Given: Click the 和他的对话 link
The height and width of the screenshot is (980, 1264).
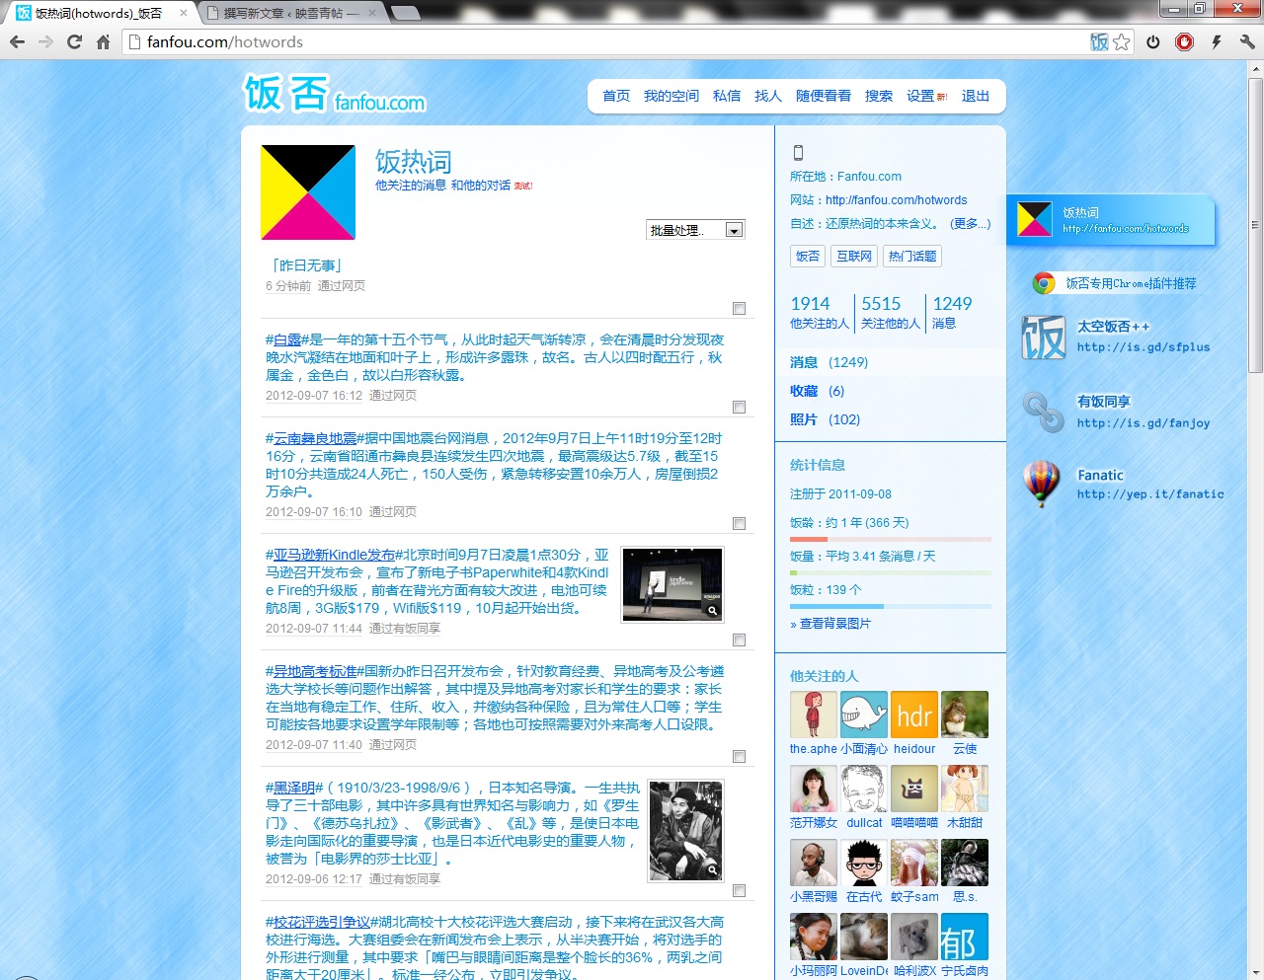Looking at the screenshot, I should click(x=481, y=186).
